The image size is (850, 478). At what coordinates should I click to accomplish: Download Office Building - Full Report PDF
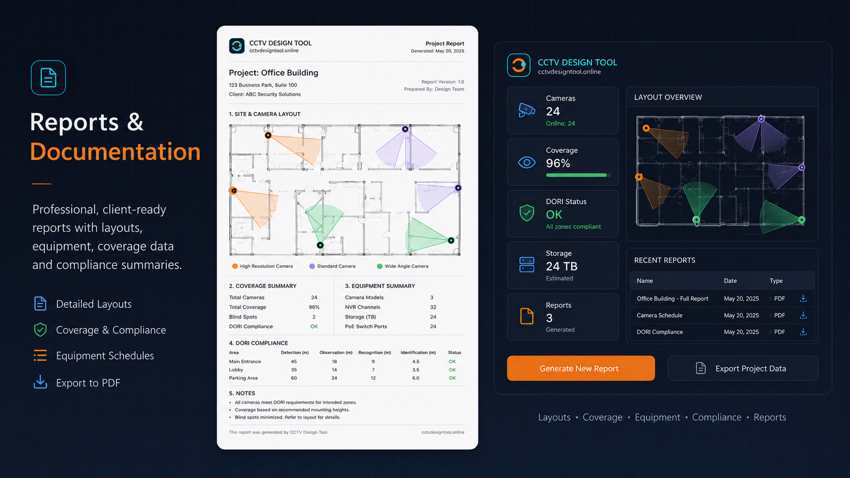[803, 298]
